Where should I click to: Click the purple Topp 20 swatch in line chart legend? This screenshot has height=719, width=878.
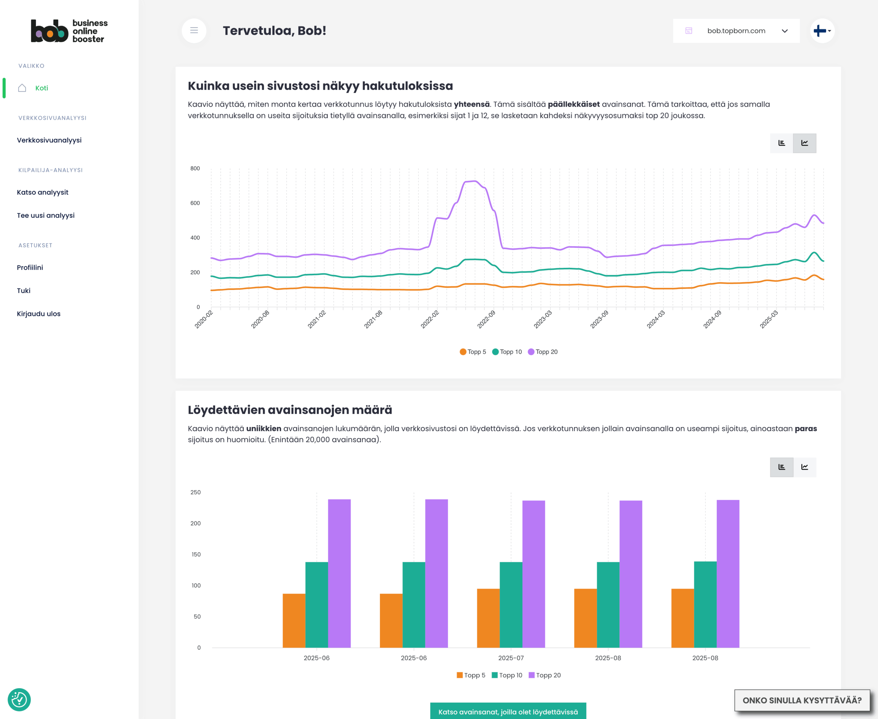531,352
